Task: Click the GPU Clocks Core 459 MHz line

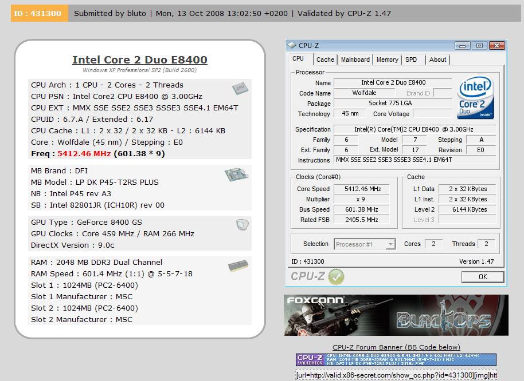Action: point(112,233)
